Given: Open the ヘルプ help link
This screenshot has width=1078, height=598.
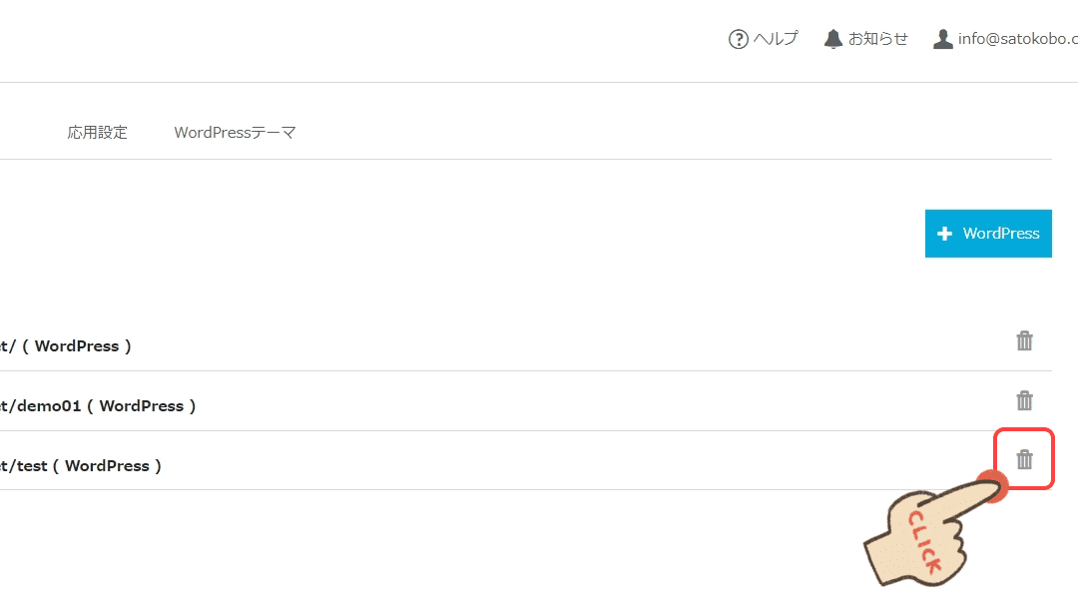Looking at the screenshot, I should pyautogui.click(x=776, y=39).
